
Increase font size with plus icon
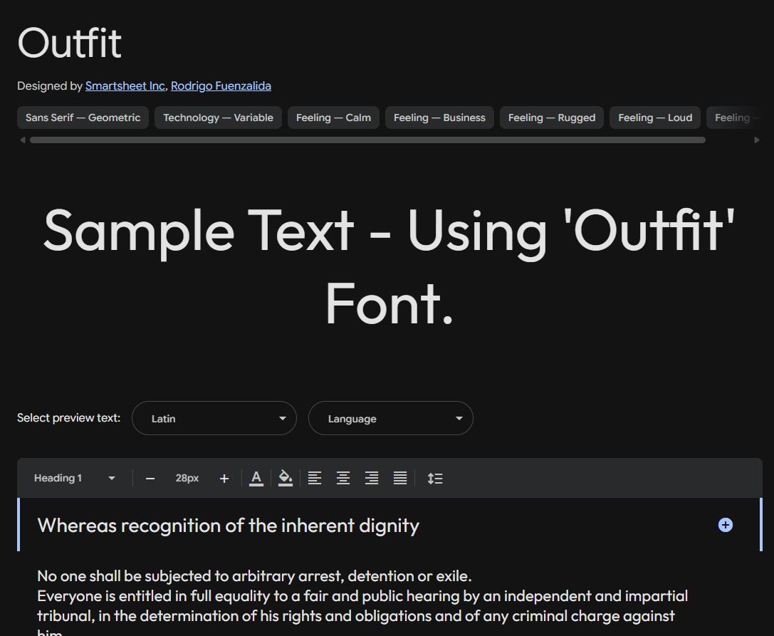[x=224, y=479]
